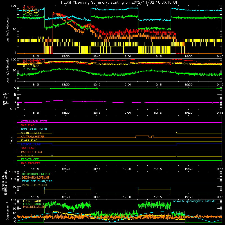Screen dimensions: 225x225
Task: Select the BAD_PACKETS flag label
Action: [31, 163]
